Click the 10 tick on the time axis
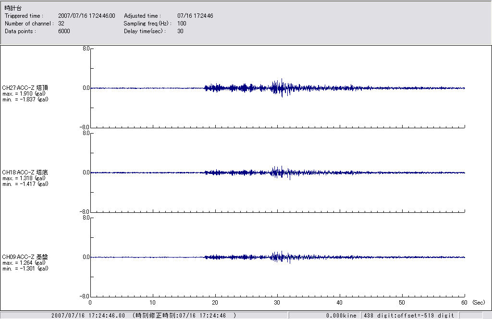This screenshot has width=492, height=319. pyautogui.click(x=152, y=303)
